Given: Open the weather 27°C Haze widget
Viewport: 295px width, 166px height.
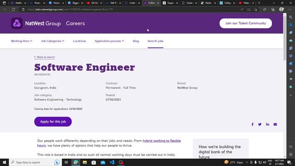Looking at the screenshot, I should pos(233,162).
